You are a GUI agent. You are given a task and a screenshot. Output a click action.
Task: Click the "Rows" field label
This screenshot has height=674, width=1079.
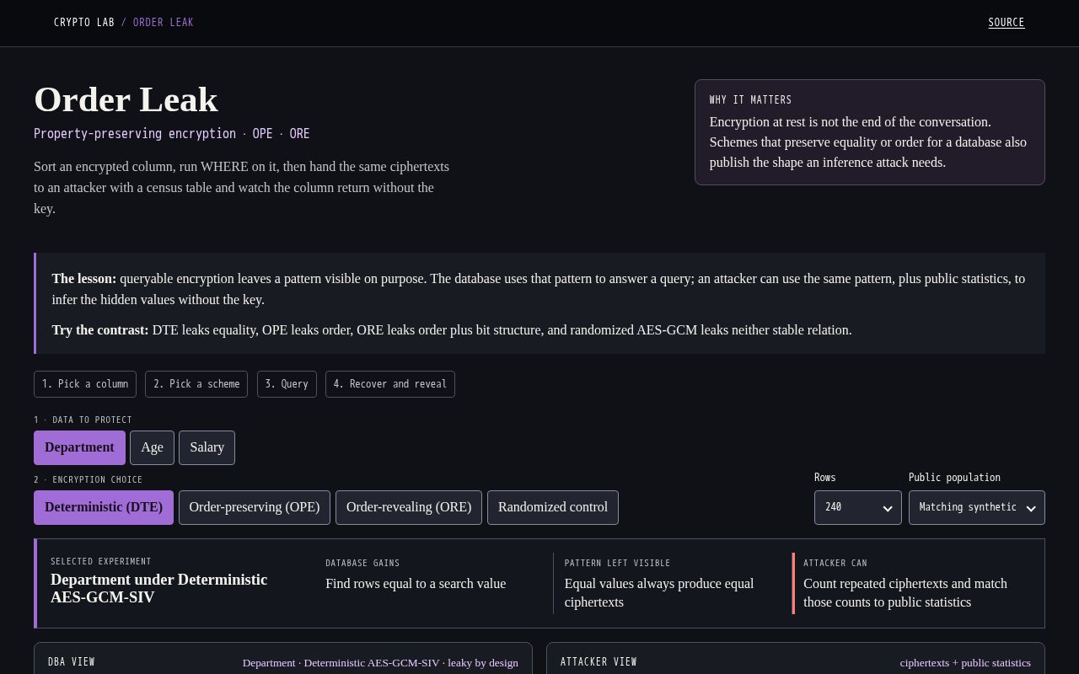point(825,478)
